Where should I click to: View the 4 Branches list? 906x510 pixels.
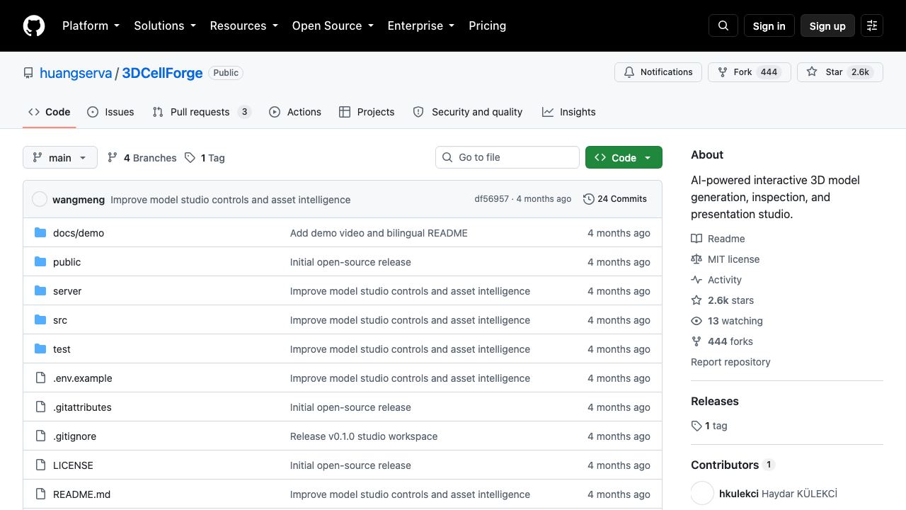pos(142,157)
